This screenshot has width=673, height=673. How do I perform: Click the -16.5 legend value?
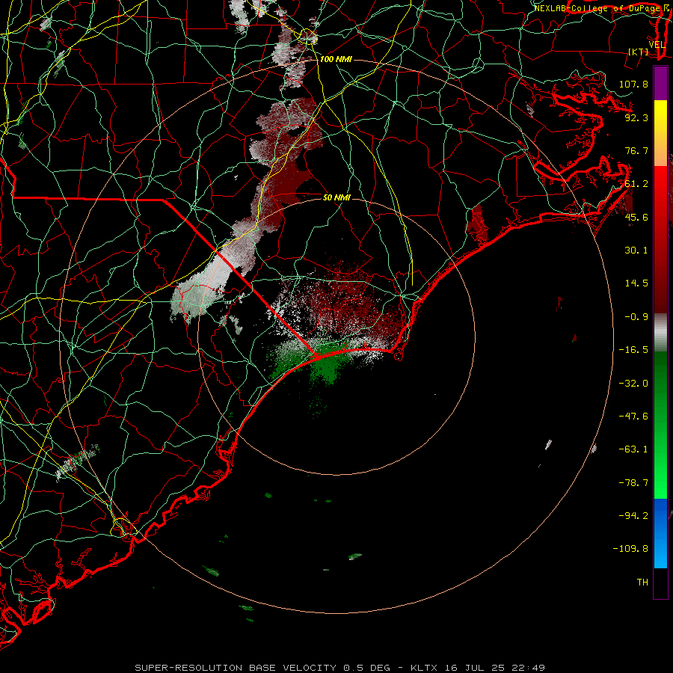pyautogui.click(x=633, y=350)
